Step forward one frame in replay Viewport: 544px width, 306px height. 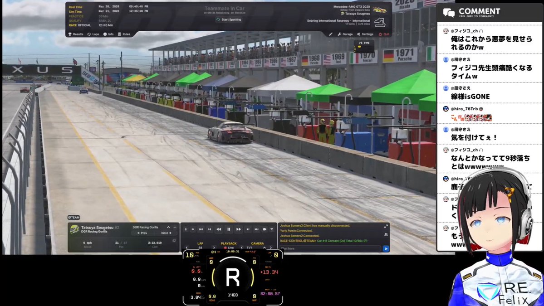[248, 229]
